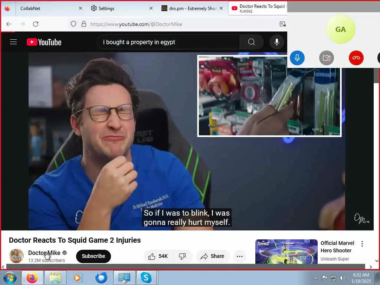Open the control panel taskbar icon

pos(124,278)
